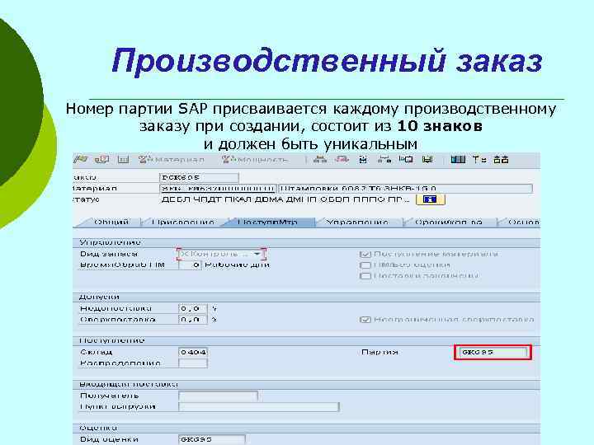Image resolution: width=594 pixels, height=445 pixels.
Task: Click the ВремяОбраб ПМ days field
Action: coord(190,265)
